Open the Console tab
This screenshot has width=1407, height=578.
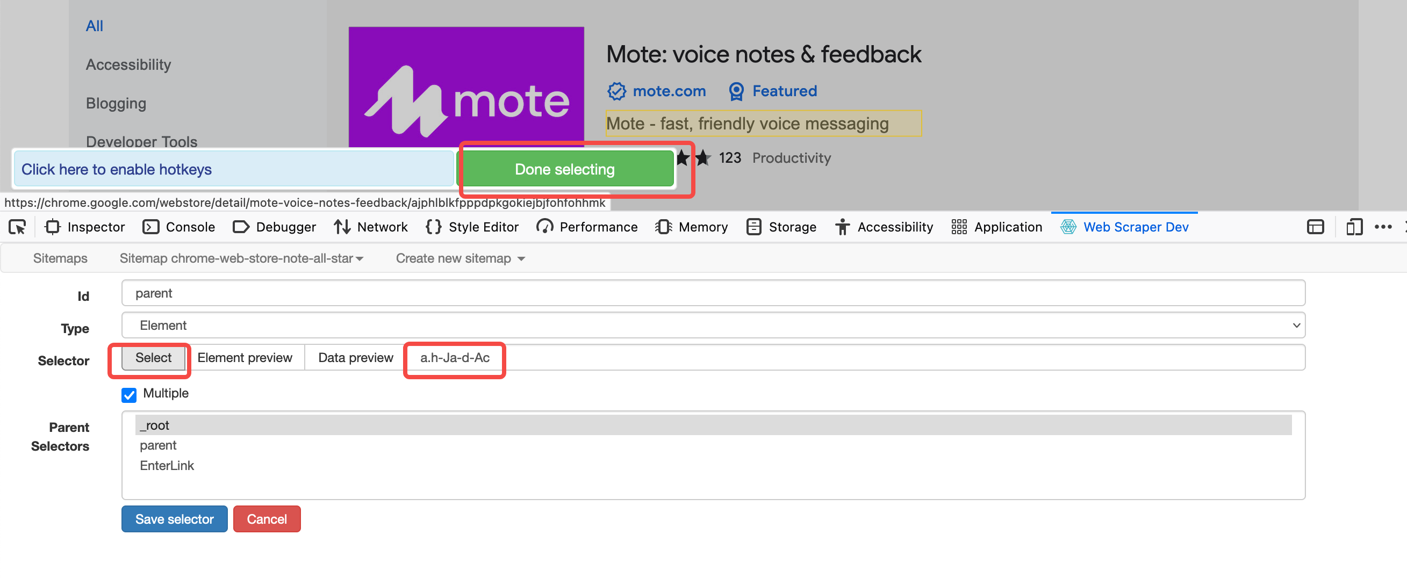pyautogui.click(x=178, y=227)
